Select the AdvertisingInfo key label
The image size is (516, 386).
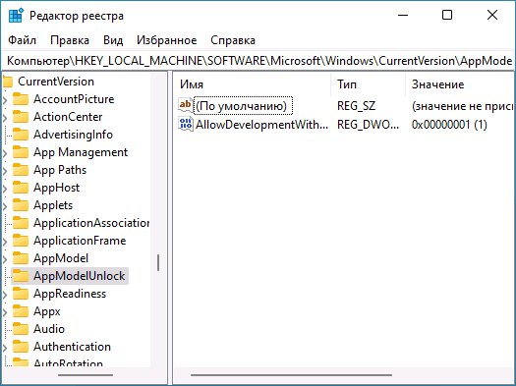pyautogui.click(x=73, y=135)
